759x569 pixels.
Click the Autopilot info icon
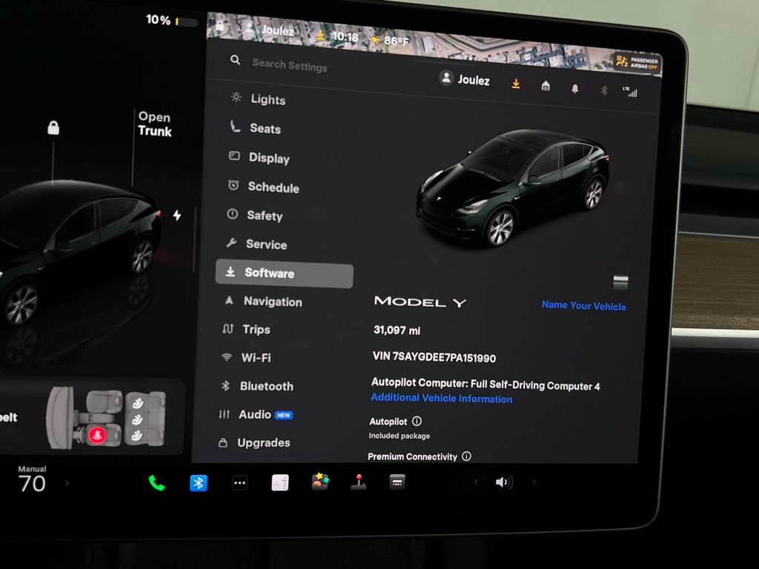coord(417,421)
